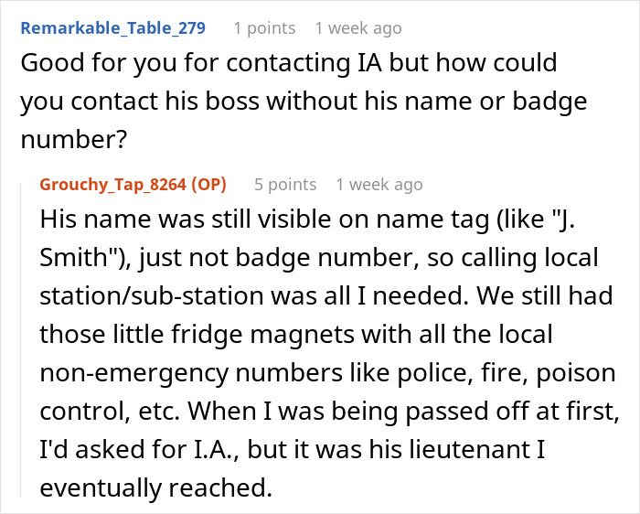This screenshot has height=514, width=640.
Task: Click the parent comment's 1 points score
Action: point(264,28)
